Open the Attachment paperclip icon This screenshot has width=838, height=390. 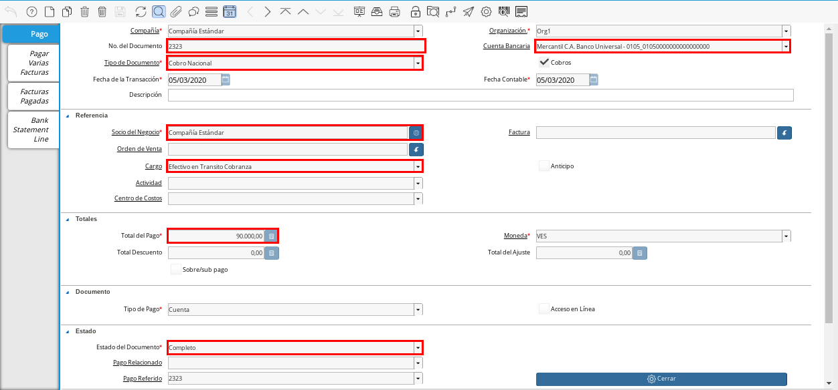176,11
